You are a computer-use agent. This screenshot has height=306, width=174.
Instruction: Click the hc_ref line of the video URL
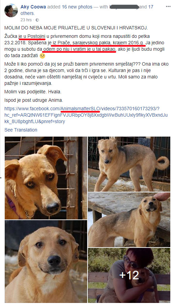pos(86,115)
